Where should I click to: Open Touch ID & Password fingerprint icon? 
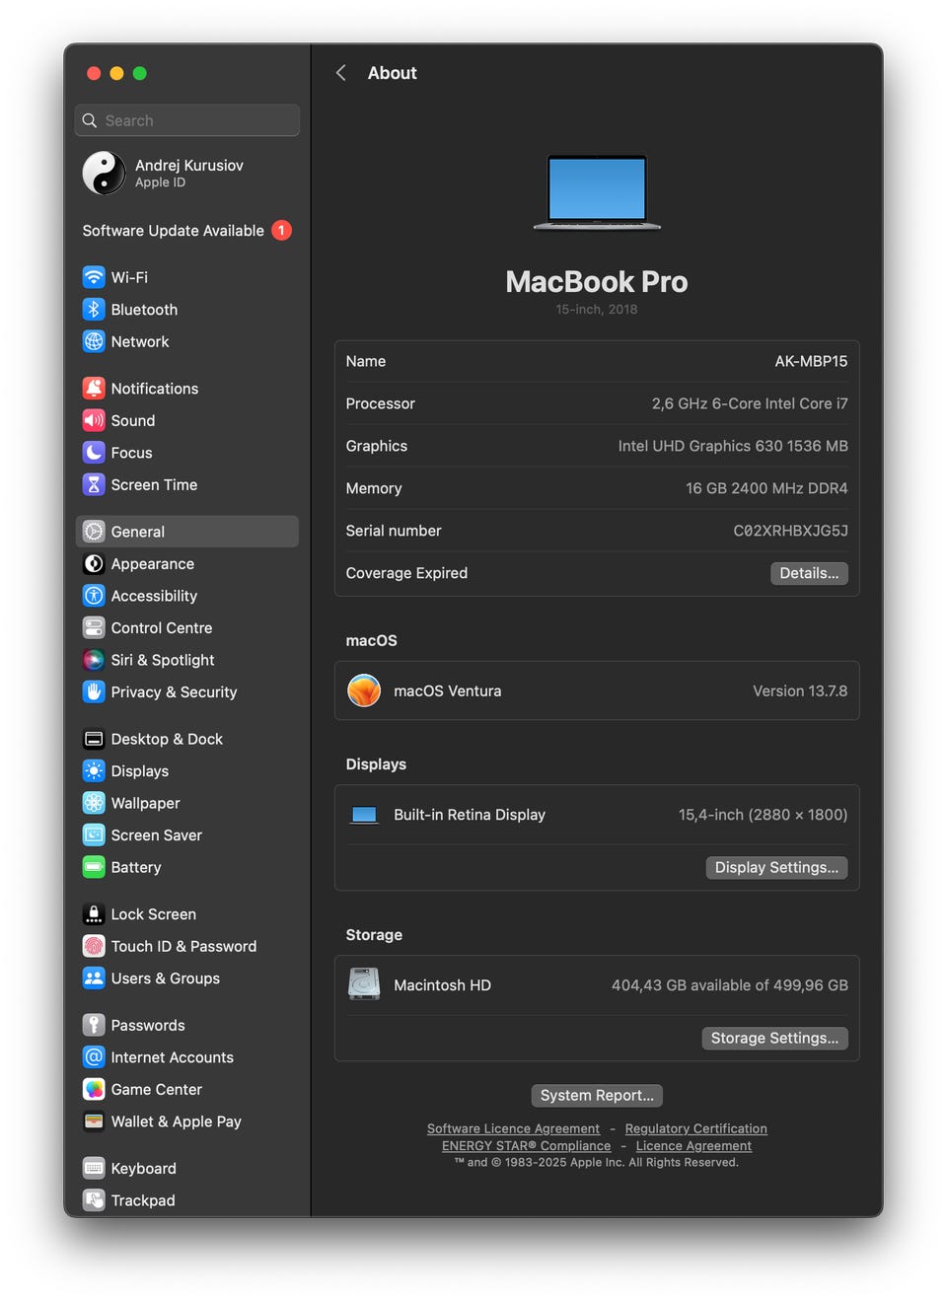94,946
